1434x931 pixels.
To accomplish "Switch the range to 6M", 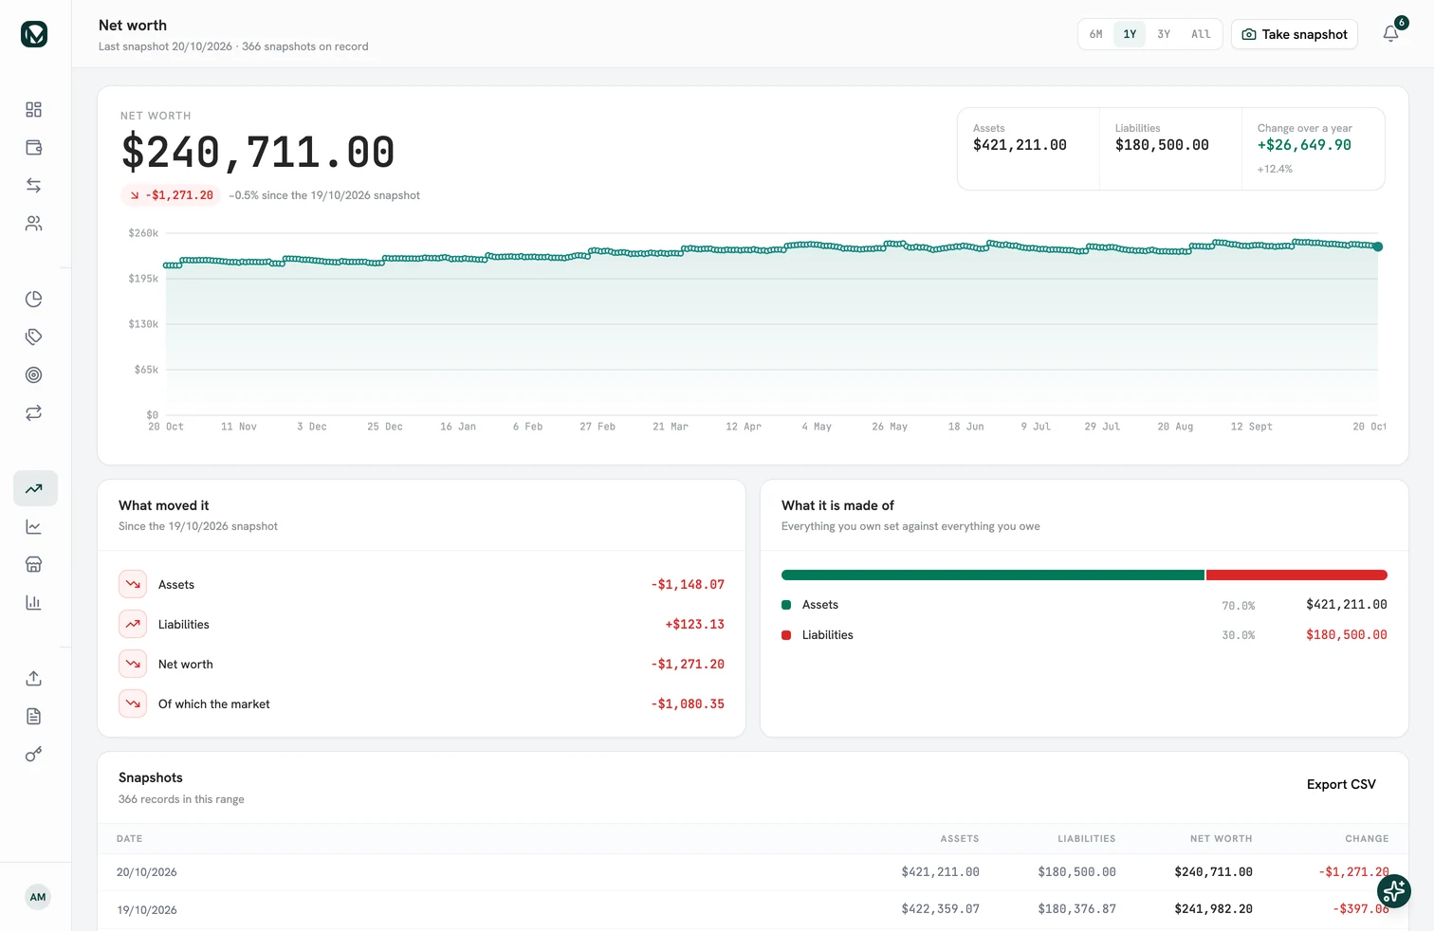I will point(1096,34).
